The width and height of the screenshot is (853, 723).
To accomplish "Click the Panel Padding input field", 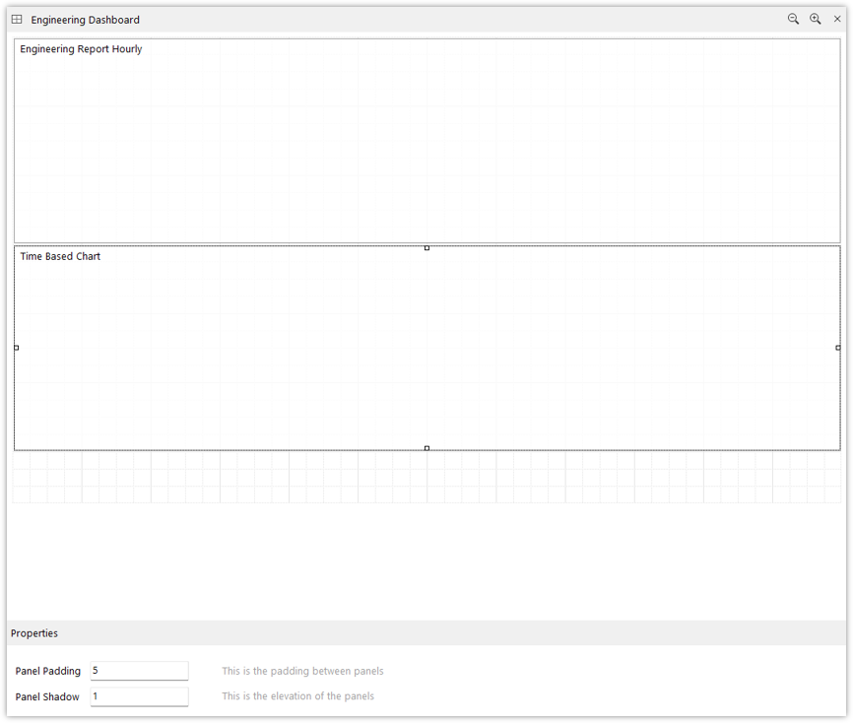I will 139,671.
